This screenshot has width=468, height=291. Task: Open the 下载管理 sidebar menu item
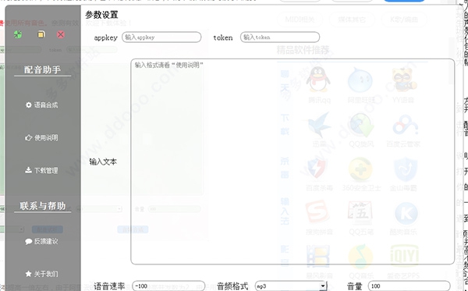click(x=42, y=170)
